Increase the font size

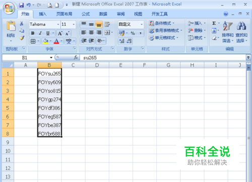coord(60,33)
